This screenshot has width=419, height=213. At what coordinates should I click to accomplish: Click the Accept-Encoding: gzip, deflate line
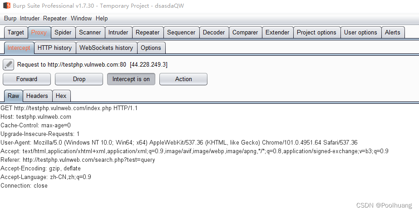pyautogui.click(x=40, y=169)
